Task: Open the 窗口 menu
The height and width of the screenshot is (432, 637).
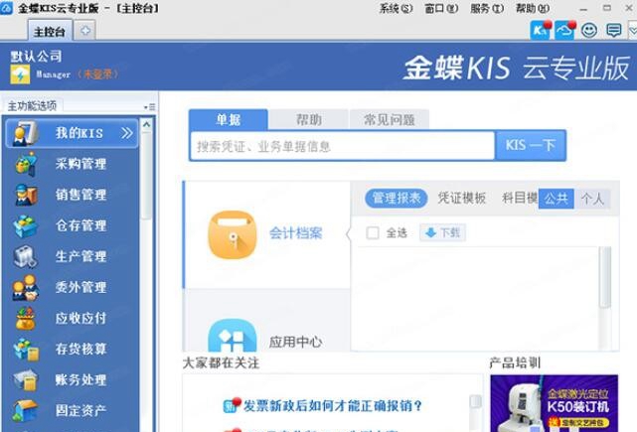Action: click(x=441, y=8)
